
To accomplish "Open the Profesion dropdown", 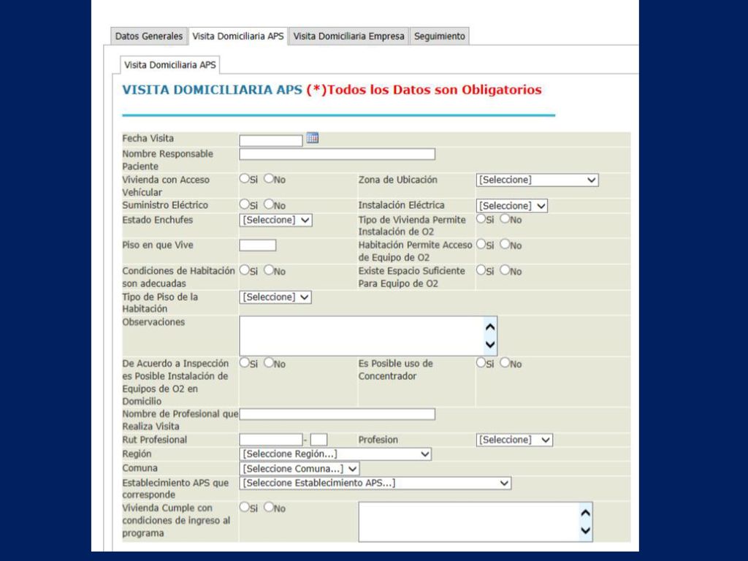I will pyautogui.click(x=514, y=440).
